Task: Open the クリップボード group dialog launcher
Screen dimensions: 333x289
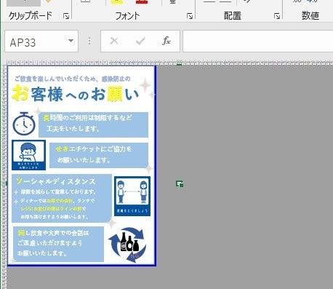Action: point(66,16)
